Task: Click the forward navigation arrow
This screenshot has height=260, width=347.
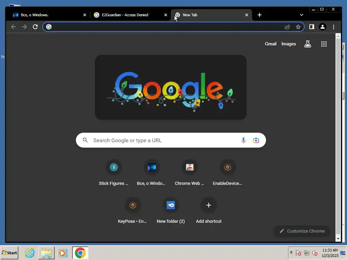Action: pyautogui.click(x=24, y=27)
